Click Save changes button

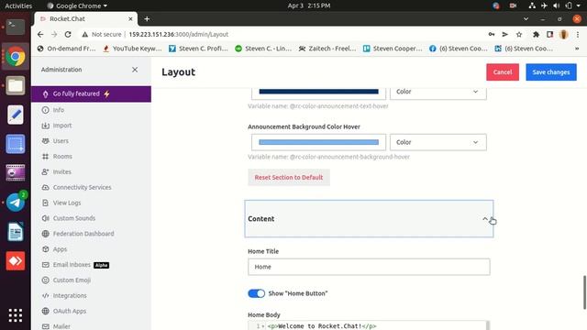[551, 72]
